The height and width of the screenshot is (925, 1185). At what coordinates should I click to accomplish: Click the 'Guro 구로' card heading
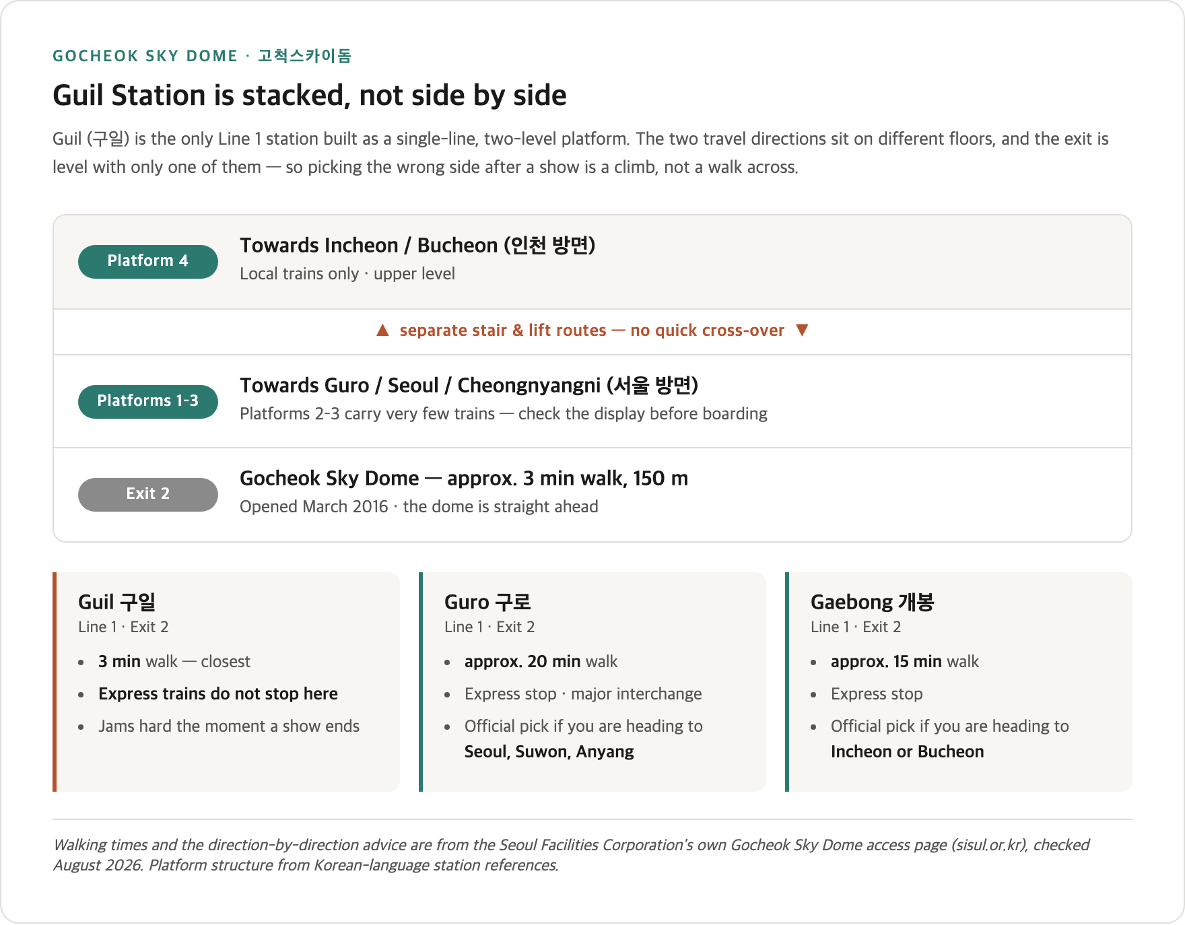(x=487, y=602)
